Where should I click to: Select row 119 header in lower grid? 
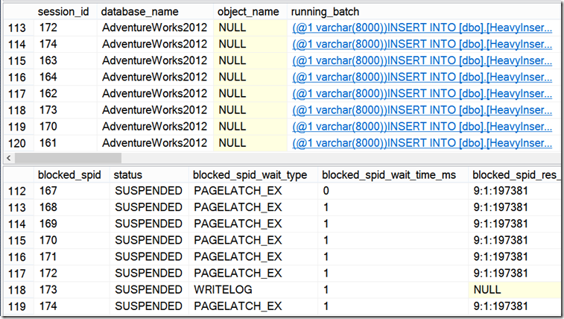[19, 306]
